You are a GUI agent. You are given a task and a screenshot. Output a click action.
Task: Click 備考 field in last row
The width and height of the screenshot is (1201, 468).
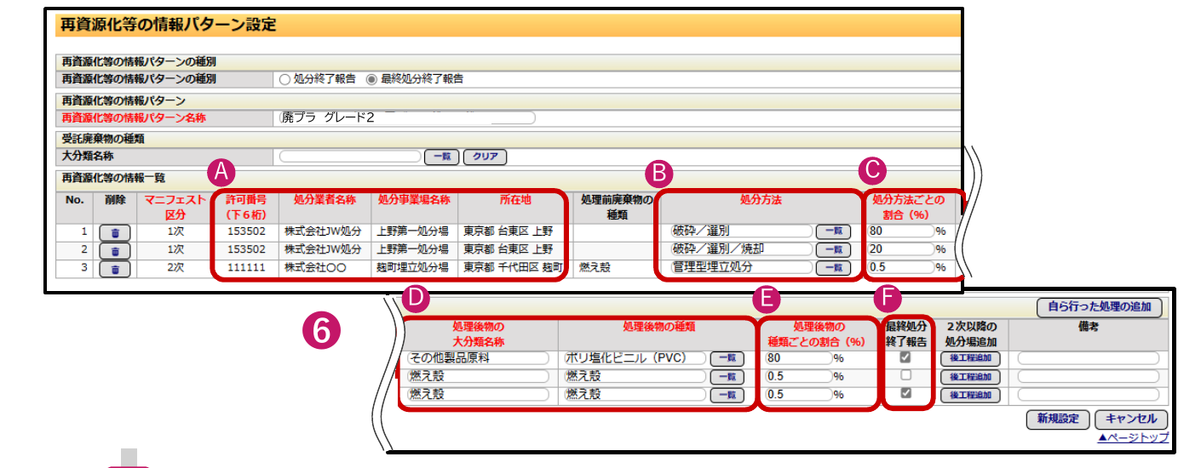(1089, 395)
